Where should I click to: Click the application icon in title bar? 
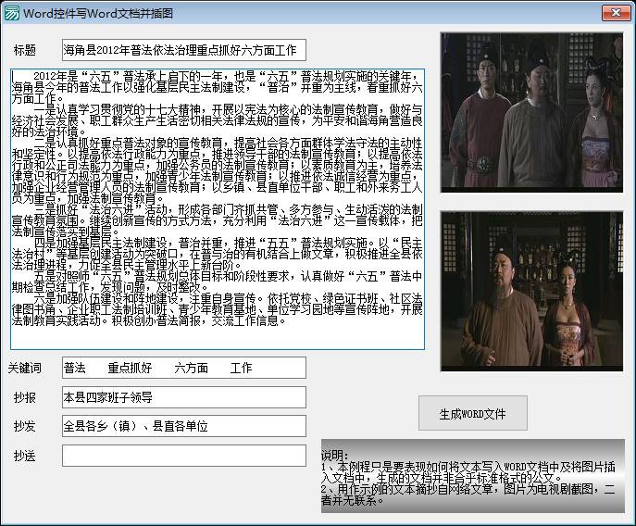click(x=12, y=12)
